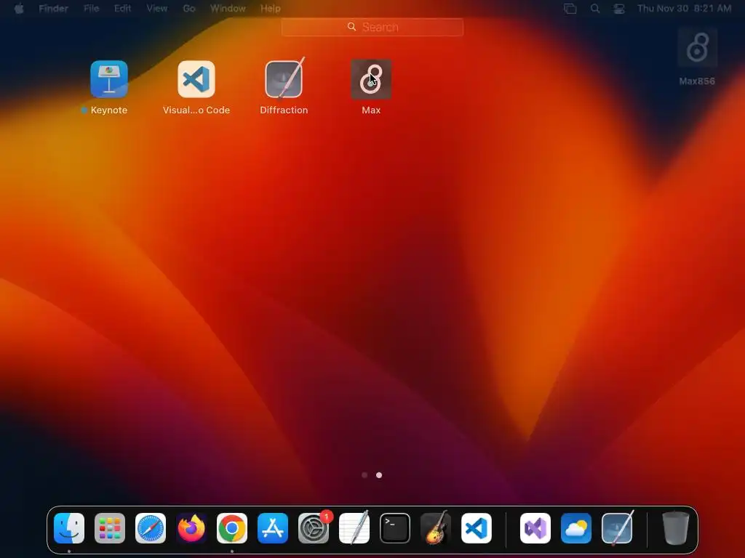Open purple Visual Studio from the Dock
The width and height of the screenshot is (745, 558).
pos(535,528)
